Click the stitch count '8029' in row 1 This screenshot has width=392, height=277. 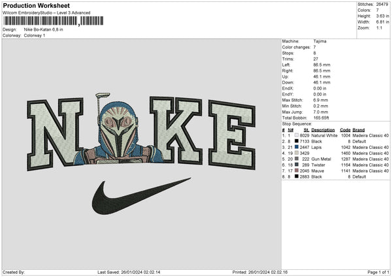[x=304, y=135]
